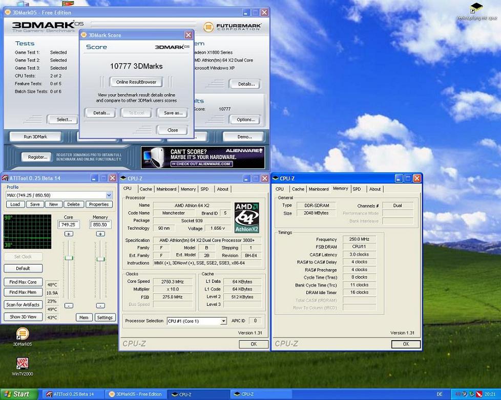Open profile Properties in ATITool
Screen dimensions: 501x400
click(x=99, y=204)
